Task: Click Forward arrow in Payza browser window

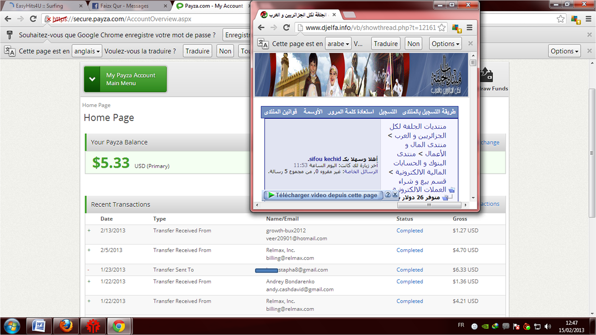Action: 20,19
